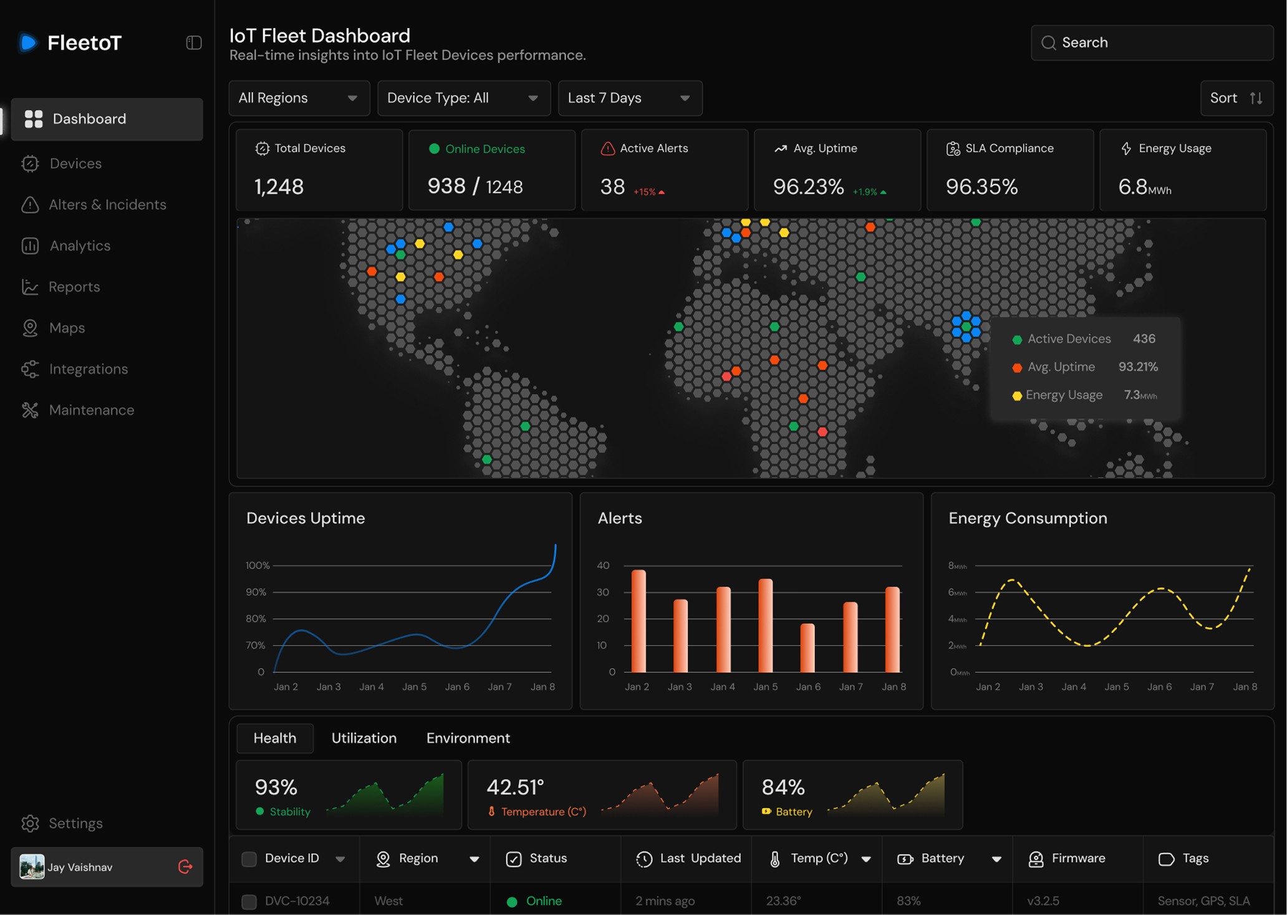Click the Integrations sidebar icon

tap(30, 369)
